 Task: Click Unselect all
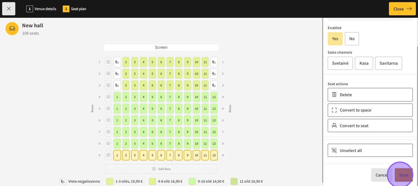[x=370, y=151]
